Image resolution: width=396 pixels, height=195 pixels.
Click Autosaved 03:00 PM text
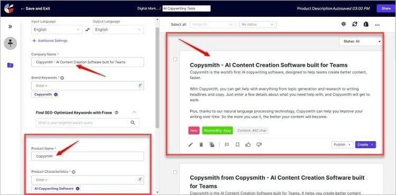(x=351, y=8)
